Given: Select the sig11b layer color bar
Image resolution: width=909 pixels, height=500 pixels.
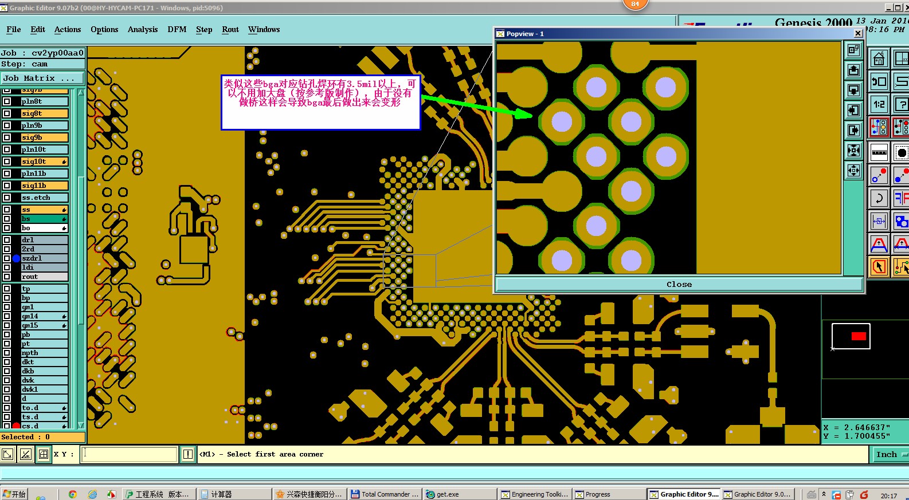Looking at the screenshot, I should [x=45, y=186].
